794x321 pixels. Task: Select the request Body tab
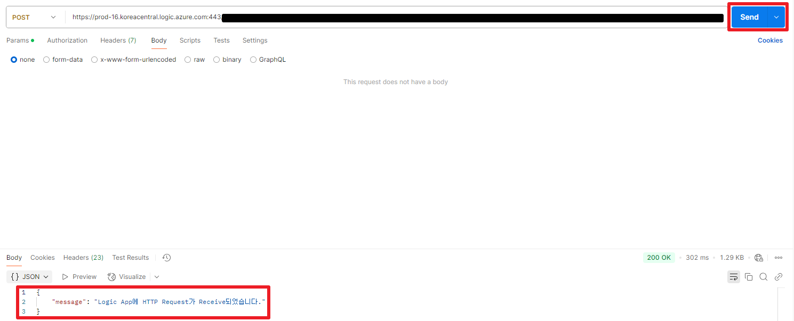(x=159, y=40)
